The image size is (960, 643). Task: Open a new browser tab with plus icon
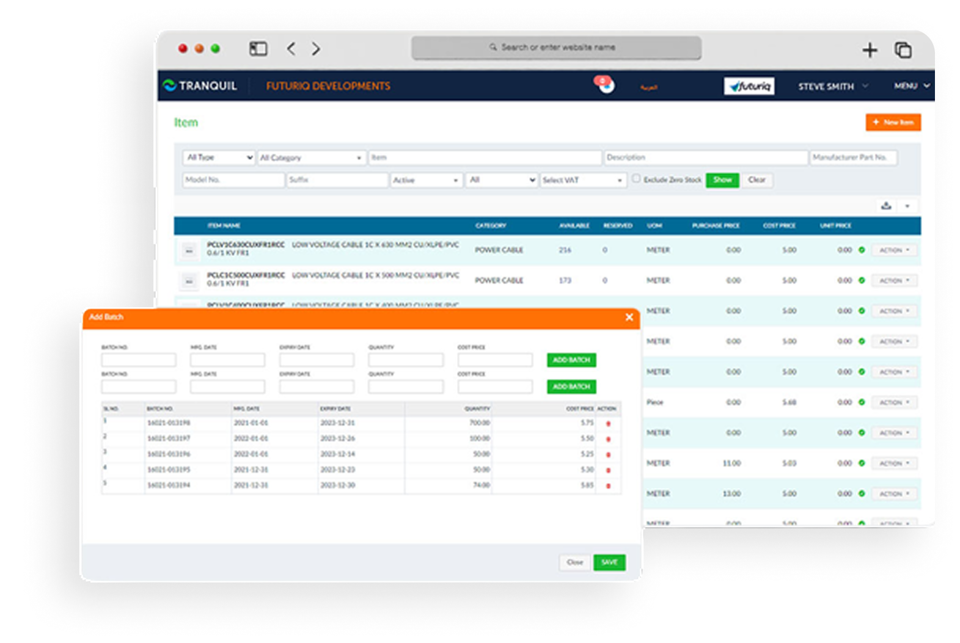869,50
